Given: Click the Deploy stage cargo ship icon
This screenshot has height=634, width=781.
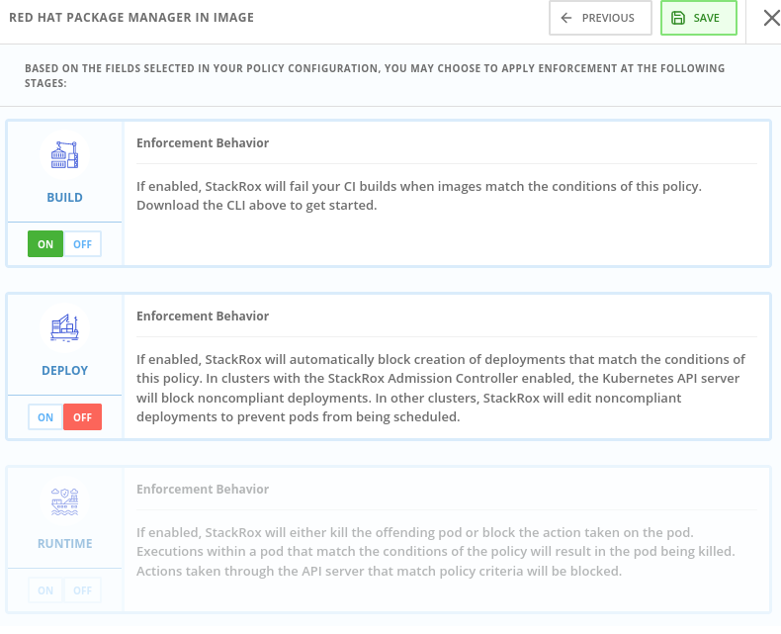Looking at the screenshot, I should pyautogui.click(x=64, y=328).
